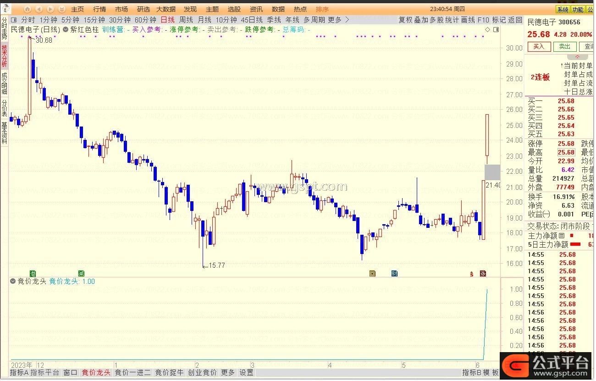596x381 pixels.
Task: Switch to 5分钟 period
Action: 70,20
